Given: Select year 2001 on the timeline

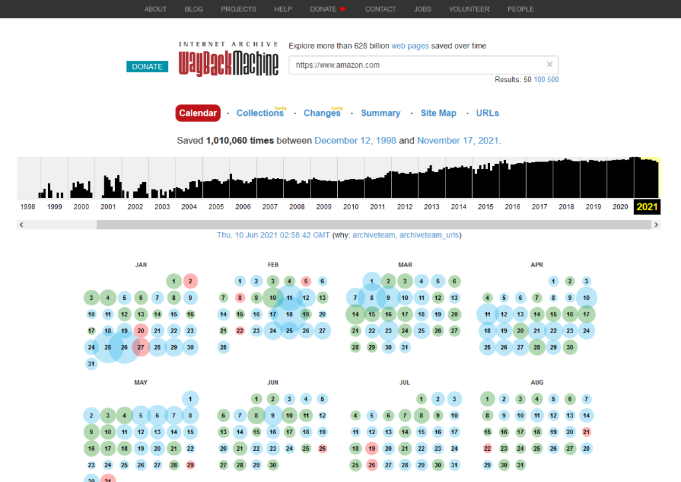Looking at the screenshot, I should [x=108, y=207].
